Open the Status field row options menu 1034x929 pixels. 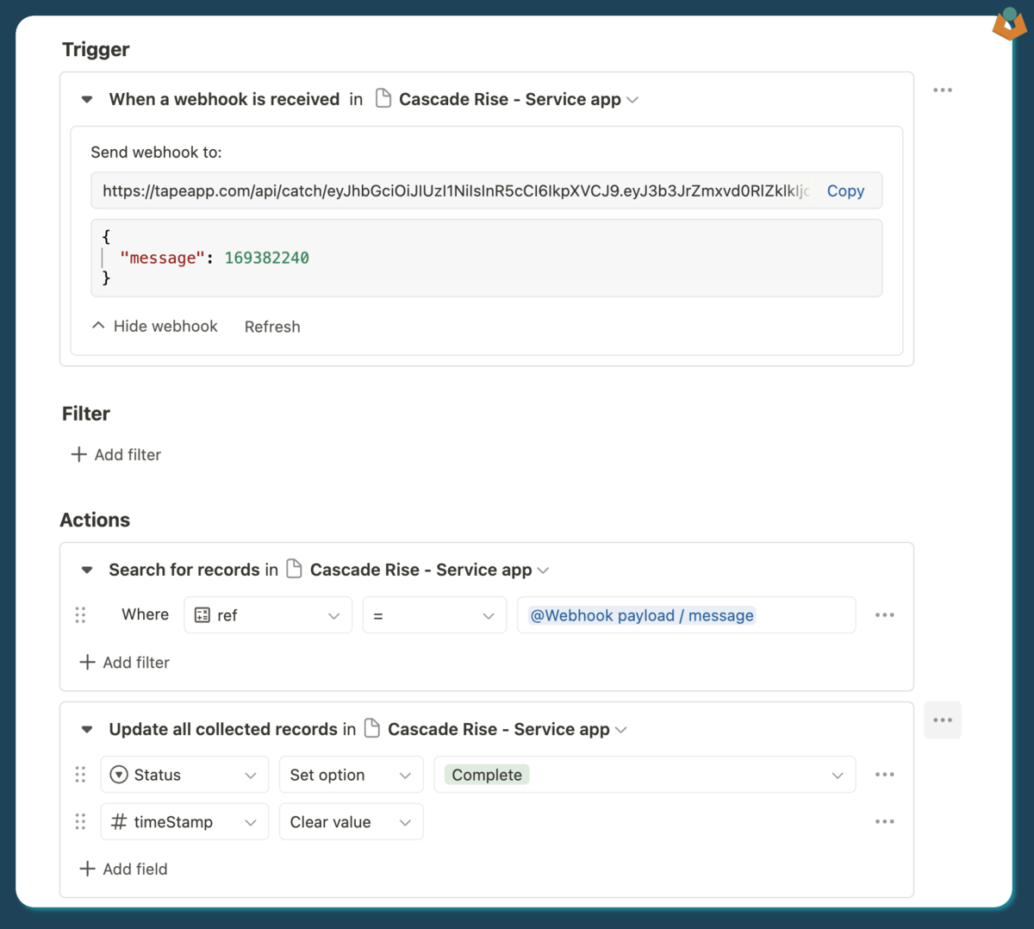point(884,775)
